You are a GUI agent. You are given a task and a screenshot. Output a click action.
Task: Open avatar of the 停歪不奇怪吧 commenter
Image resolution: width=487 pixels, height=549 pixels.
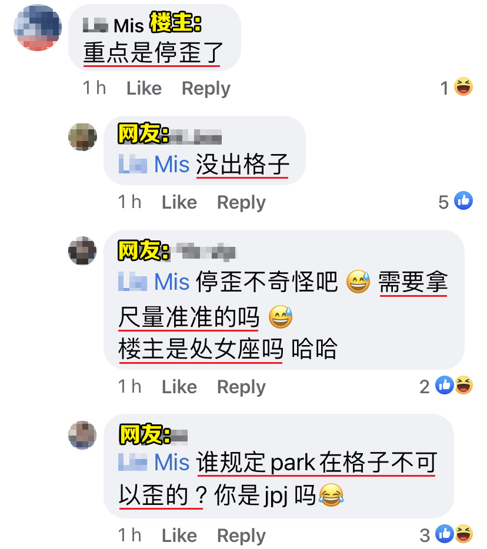tap(82, 250)
